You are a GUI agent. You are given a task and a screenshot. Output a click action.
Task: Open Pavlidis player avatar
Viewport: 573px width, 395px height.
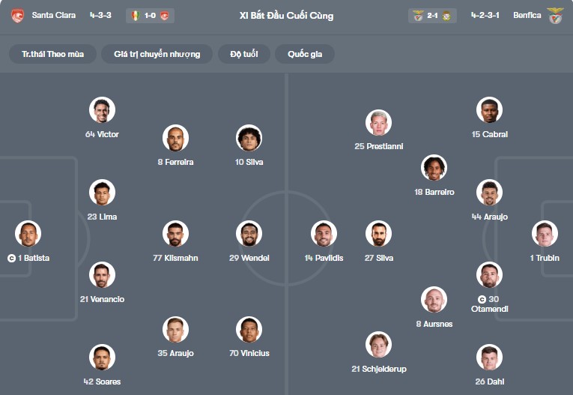[324, 234]
